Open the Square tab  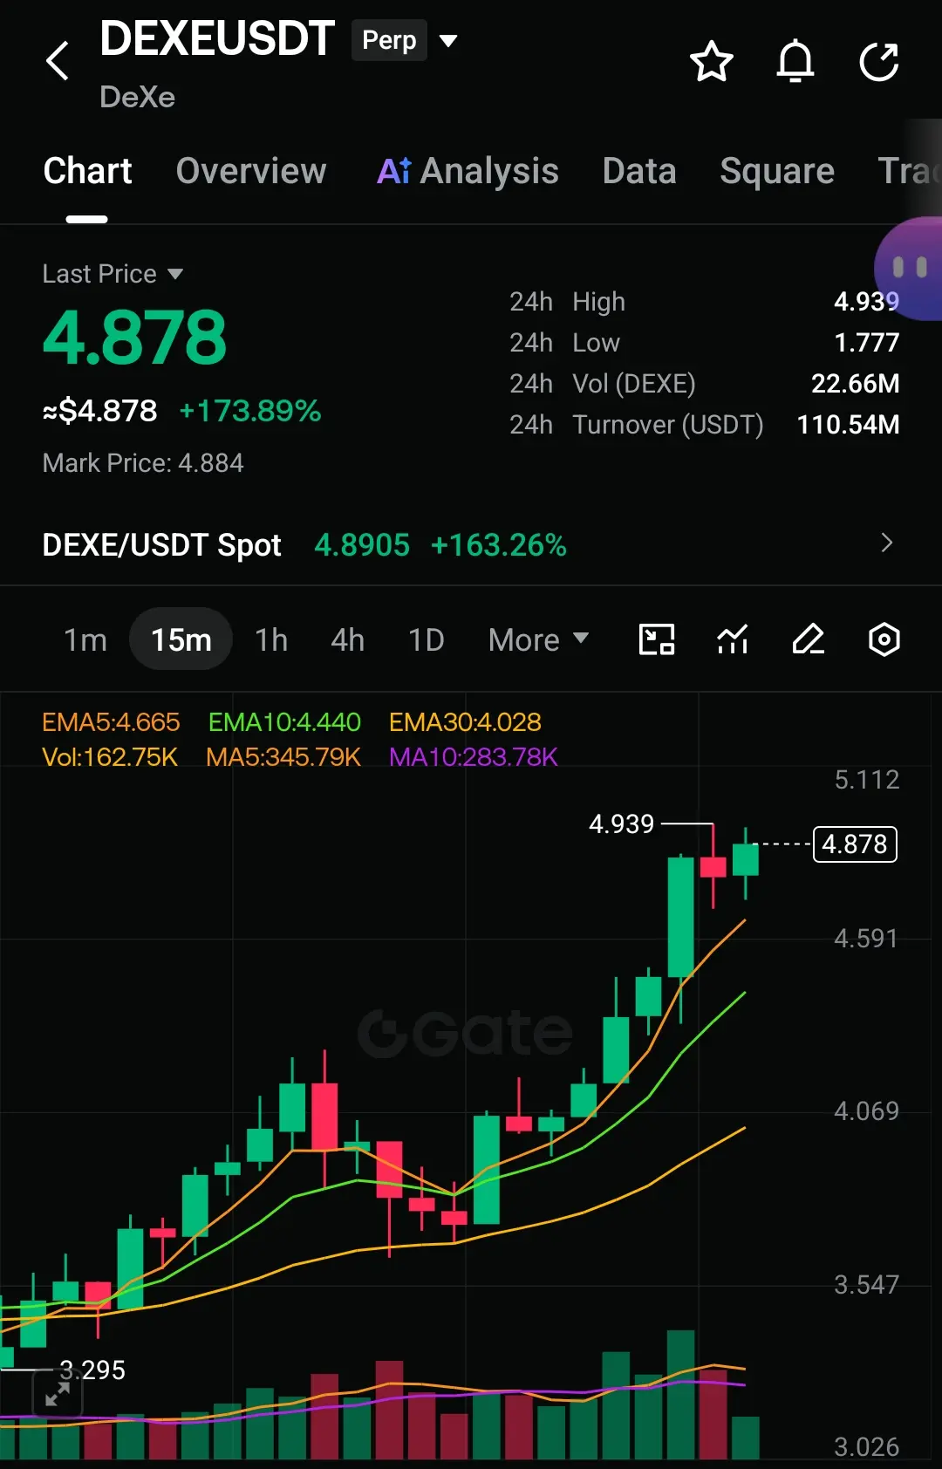[x=777, y=171]
